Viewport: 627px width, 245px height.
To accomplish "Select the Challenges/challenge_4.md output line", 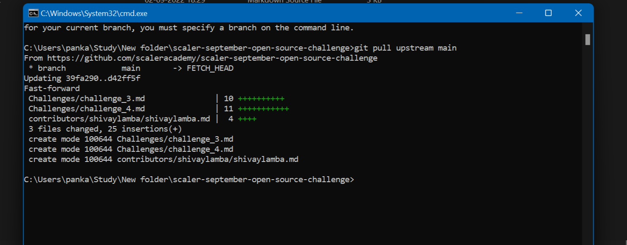I will coord(87,108).
